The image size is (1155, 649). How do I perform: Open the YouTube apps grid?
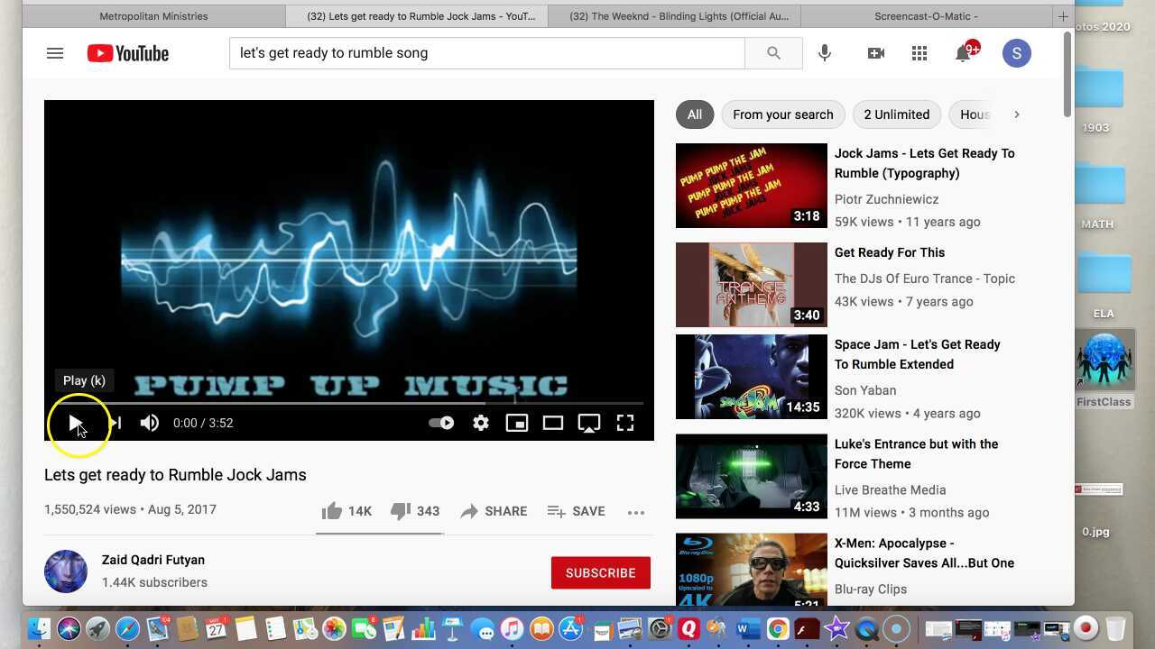click(x=919, y=53)
